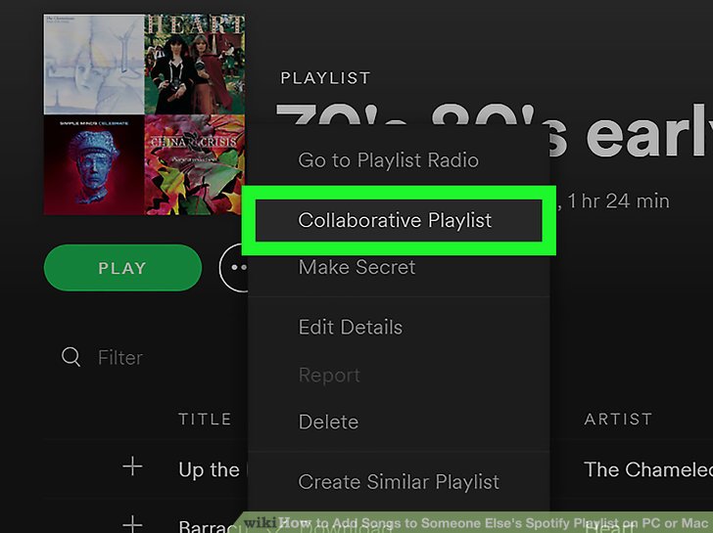Viewport: 713px width, 533px height.
Task: Sort tracks by the ARTIST column header
Action: [x=617, y=419]
